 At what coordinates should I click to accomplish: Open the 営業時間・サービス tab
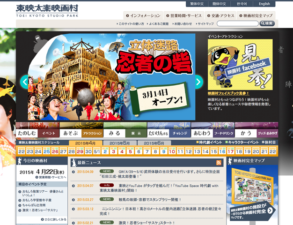point(184,16)
